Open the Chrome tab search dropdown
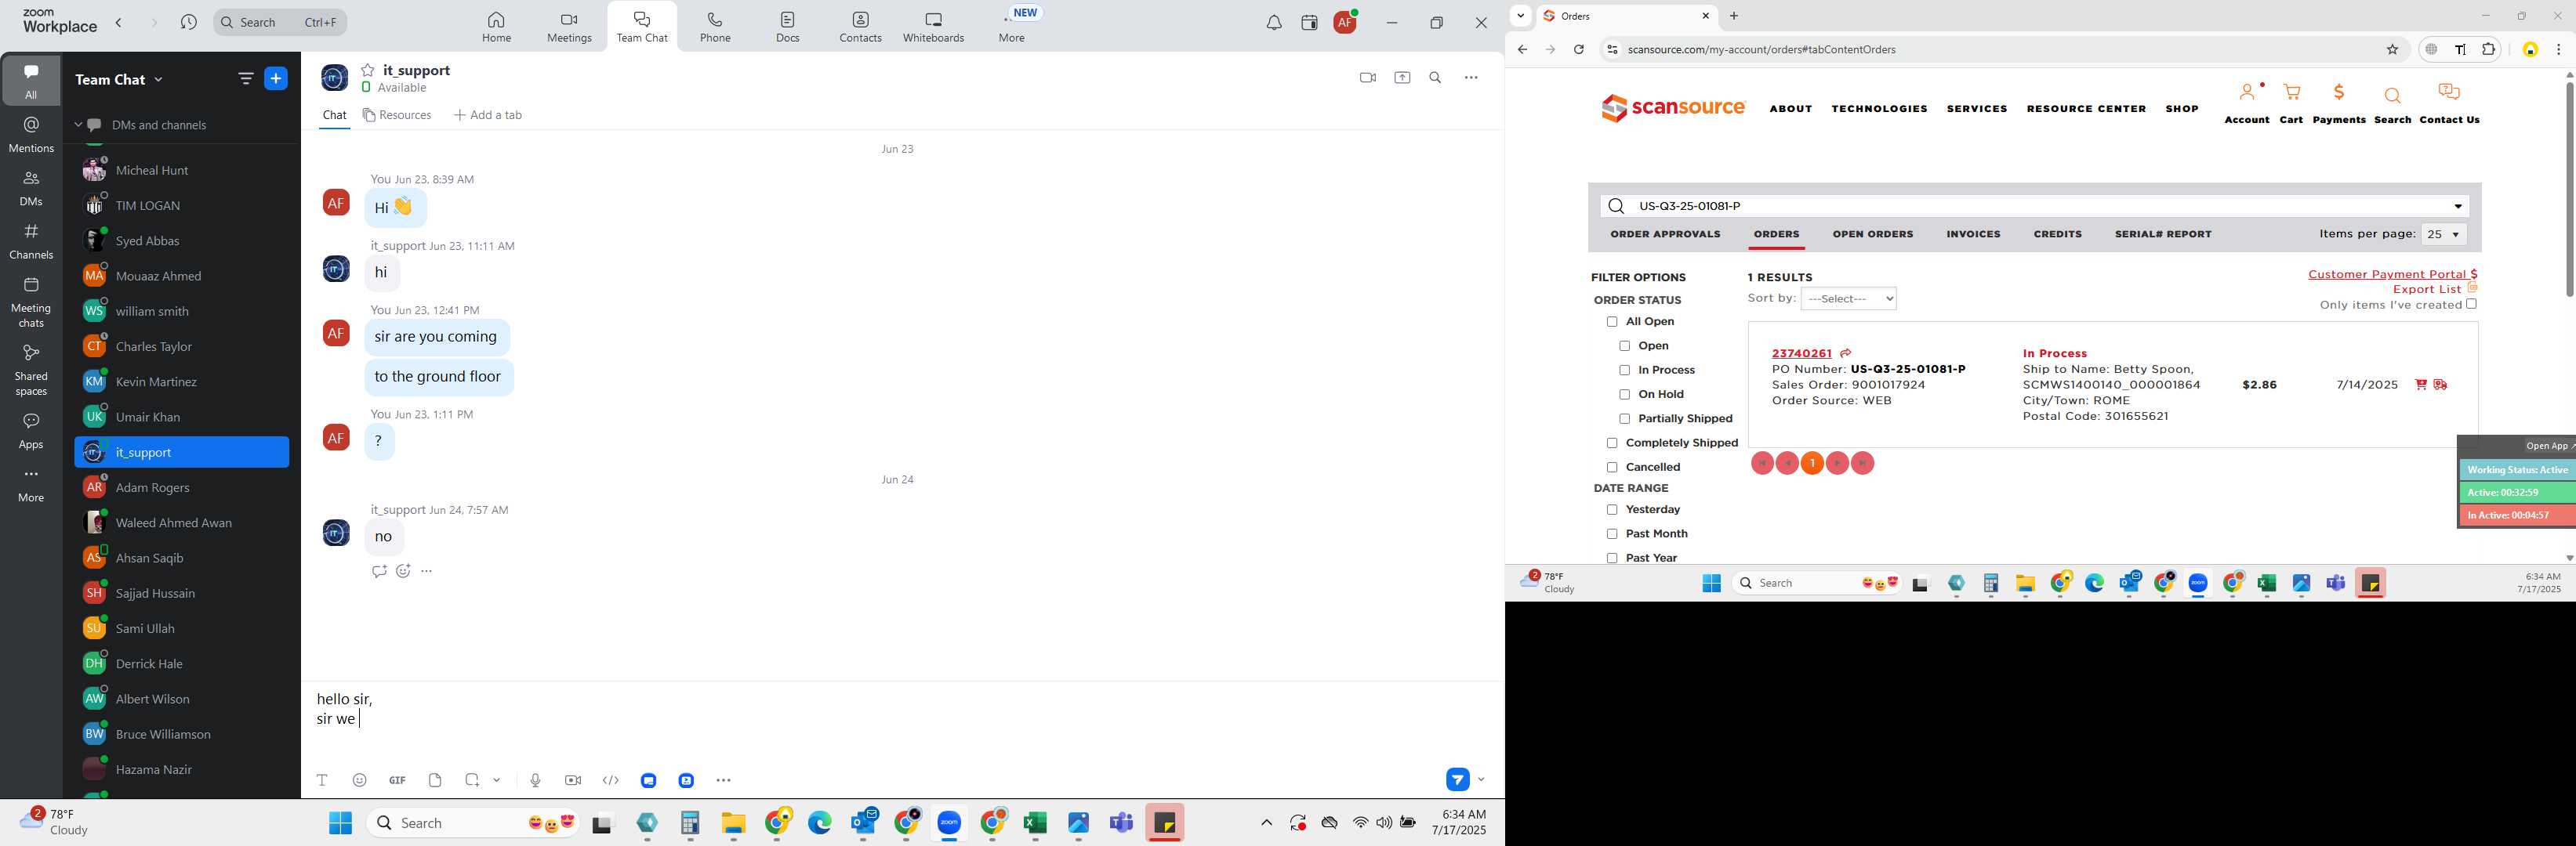Image resolution: width=2576 pixels, height=846 pixels. (x=1520, y=16)
